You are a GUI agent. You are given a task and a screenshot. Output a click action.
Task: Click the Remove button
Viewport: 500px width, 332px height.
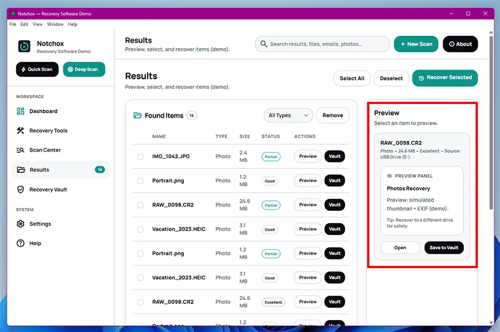(x=332, y=115)
